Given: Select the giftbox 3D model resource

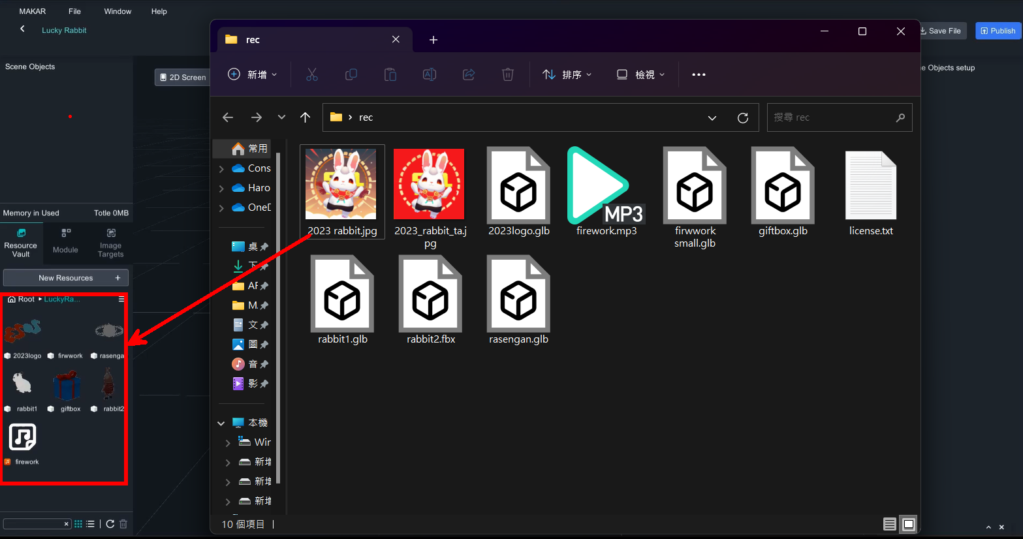Looking at the screenshot, I should pyautogui.click(x=67, y=386).
